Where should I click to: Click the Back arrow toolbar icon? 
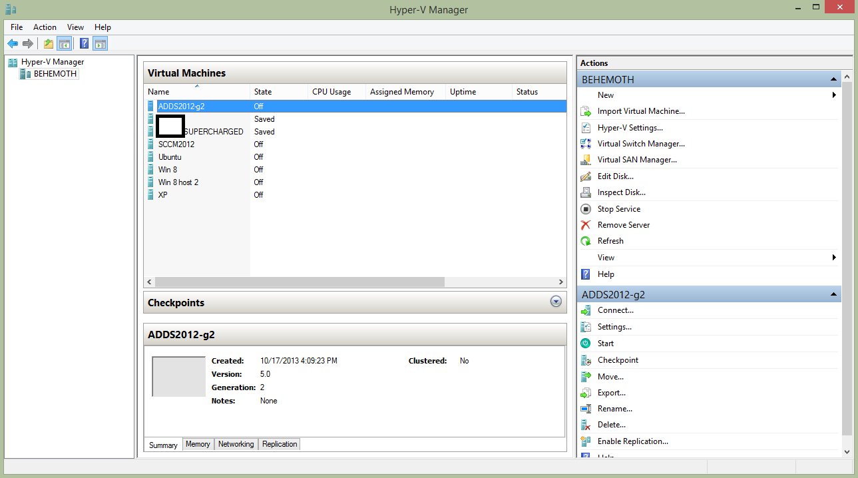[13, 44]
